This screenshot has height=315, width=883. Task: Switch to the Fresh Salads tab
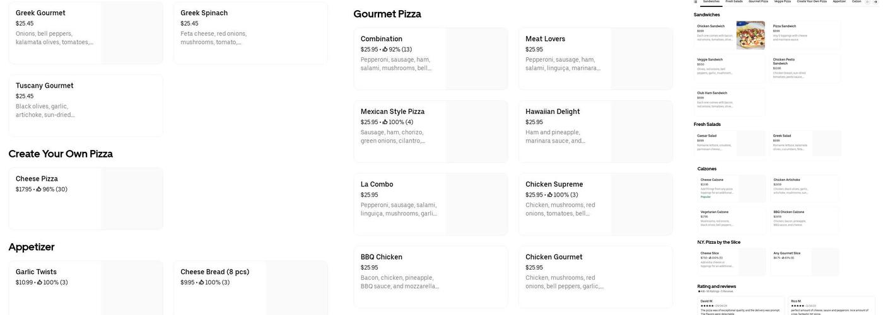734,2
